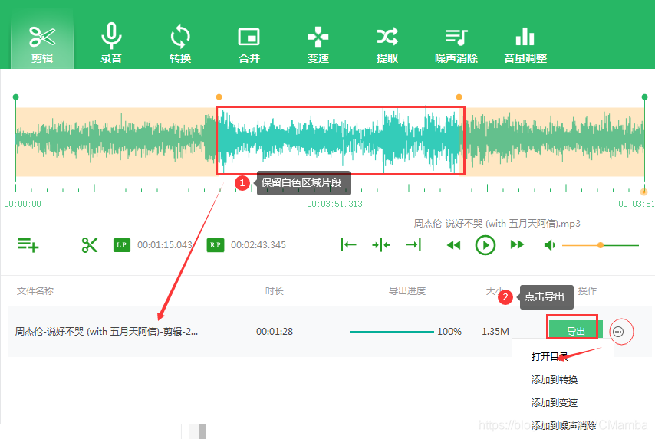Screen dimensions: 655x439
Task: Open the 转换 convert tab
Action: pyautogui.click(x=180, y=44)
